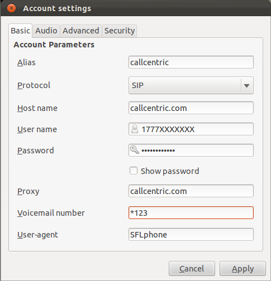This screenshot has width=271, height=281.
Task: Click the key icon in Password field
Action: (x=135, y=150)
